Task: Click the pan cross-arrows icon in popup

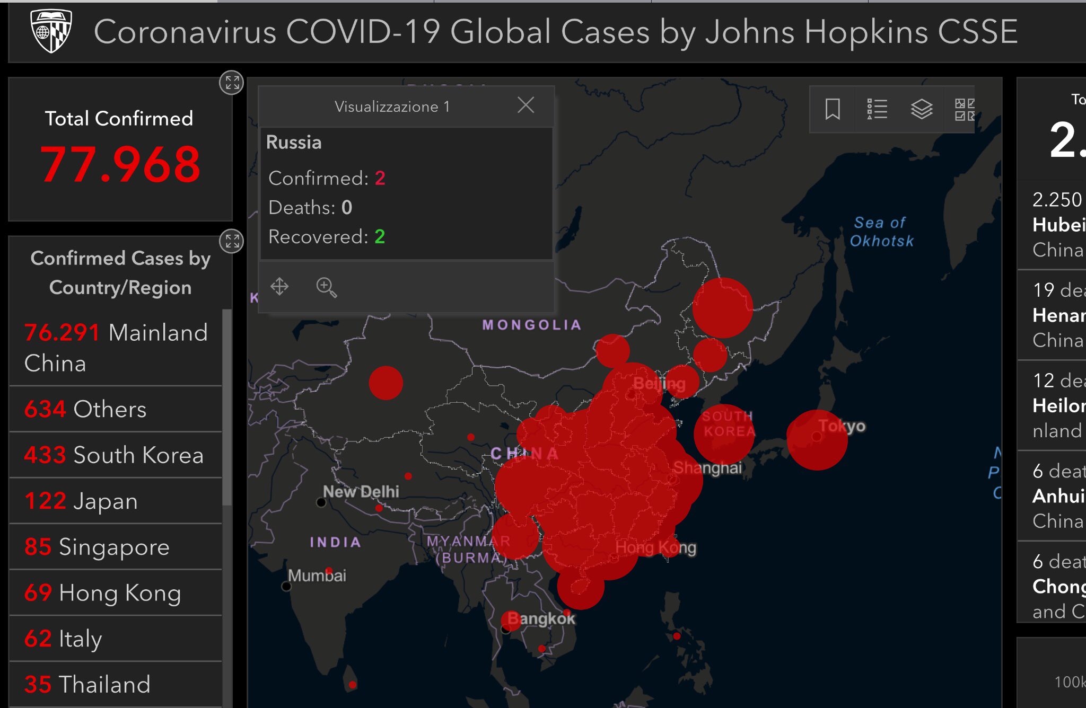Action: click(279, 287)
